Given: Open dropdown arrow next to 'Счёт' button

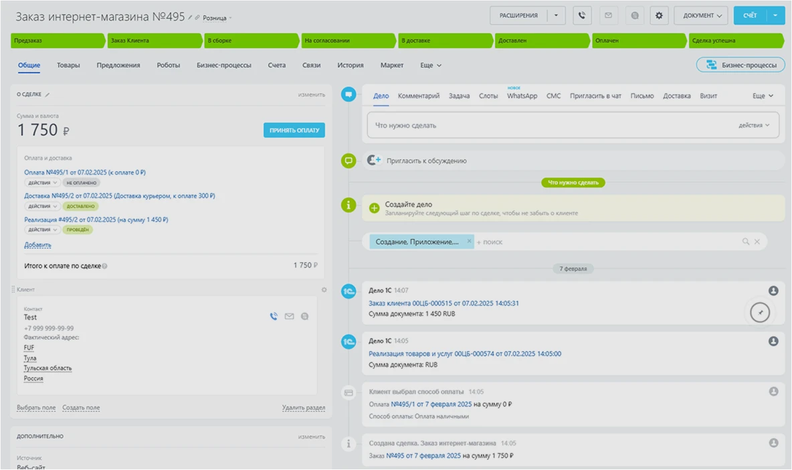Looking at the screenshot, I should [x=775, y=15].
